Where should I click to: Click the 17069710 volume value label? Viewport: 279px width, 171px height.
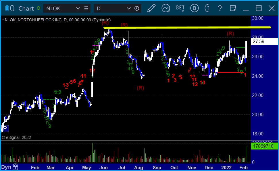click(264, 146)
